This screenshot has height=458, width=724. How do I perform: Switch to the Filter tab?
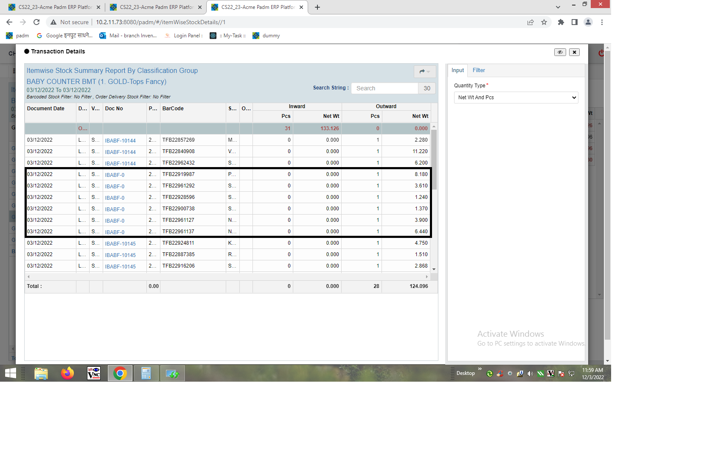click(479, 70)
